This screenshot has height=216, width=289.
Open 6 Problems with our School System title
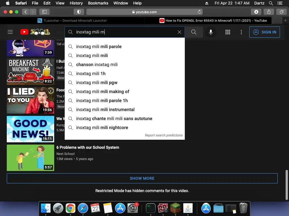(x=88, y=147)
